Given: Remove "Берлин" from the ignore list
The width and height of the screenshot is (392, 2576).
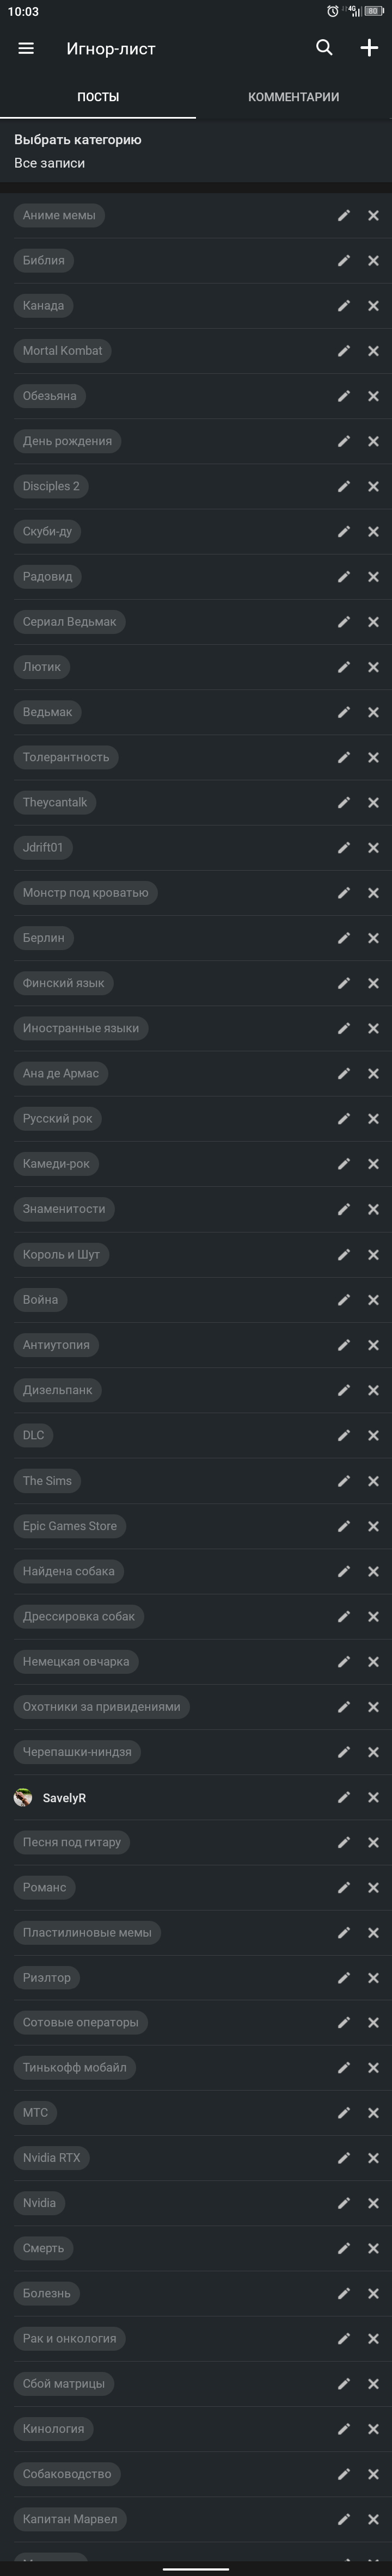Looking at the screenshot, I should click(x=373, y=938).
